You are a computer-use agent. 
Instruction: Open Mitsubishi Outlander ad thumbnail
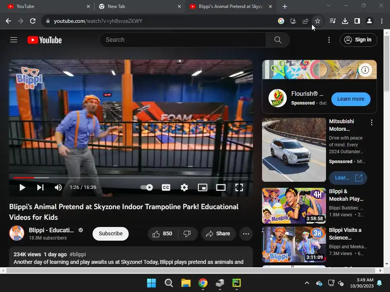click(294, 150)
